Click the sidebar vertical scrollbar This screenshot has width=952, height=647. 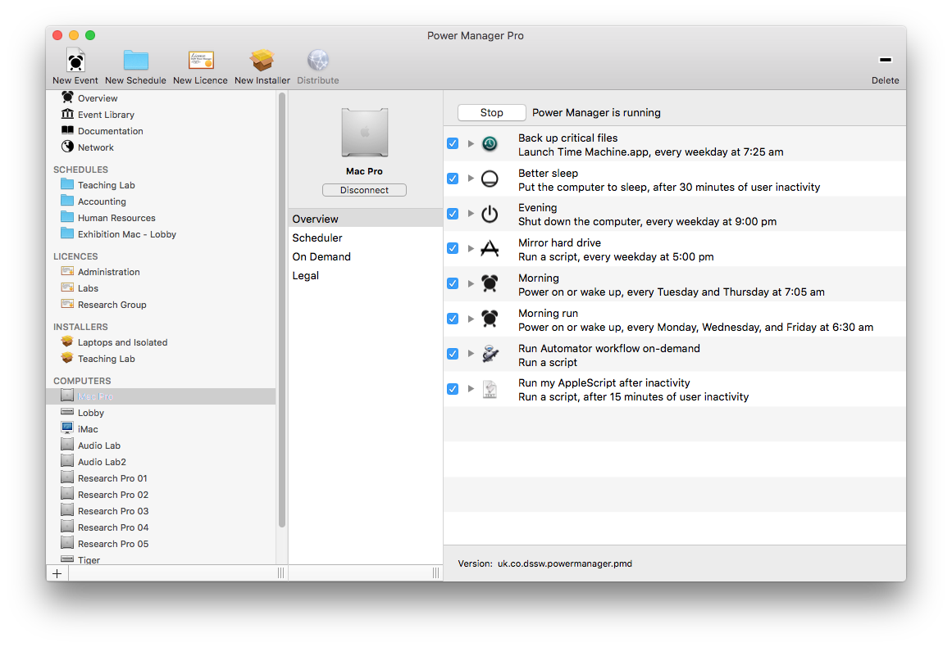[x=282, y=310]
